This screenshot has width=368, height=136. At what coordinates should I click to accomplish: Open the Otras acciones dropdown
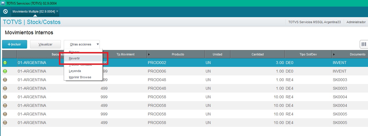click(x=82, y=44)
